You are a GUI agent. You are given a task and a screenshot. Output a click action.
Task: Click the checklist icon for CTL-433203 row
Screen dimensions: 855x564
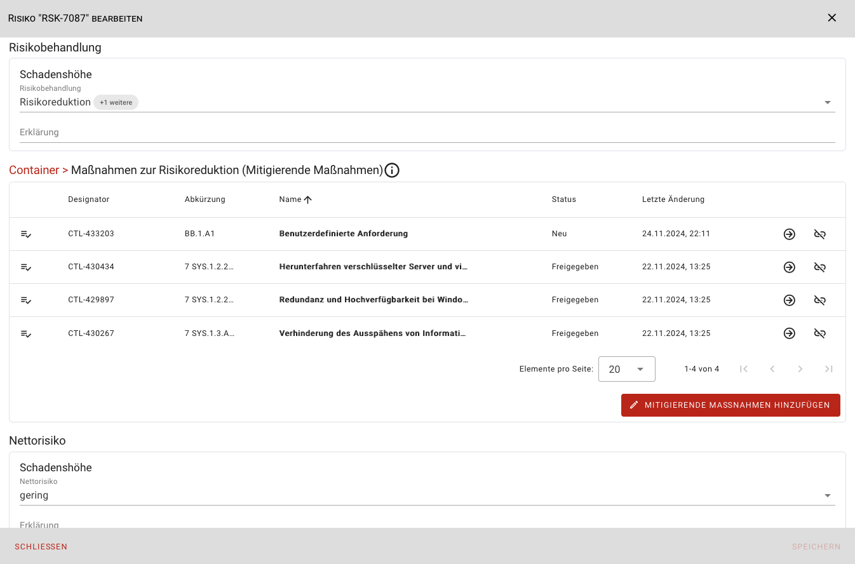[x=26, y=234]
